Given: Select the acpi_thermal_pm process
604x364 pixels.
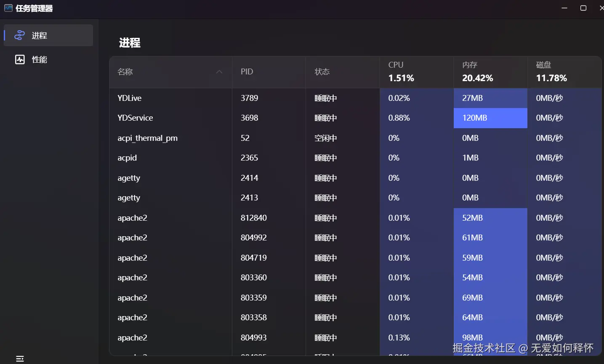Looking at the screenshot, I should coord(356,138).
